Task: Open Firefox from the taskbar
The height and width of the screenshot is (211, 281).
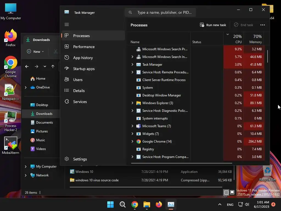Action: tap(159, 204)
